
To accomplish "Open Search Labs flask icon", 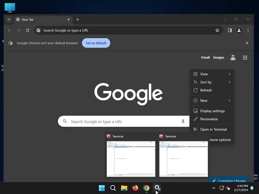I will [233, 58].
